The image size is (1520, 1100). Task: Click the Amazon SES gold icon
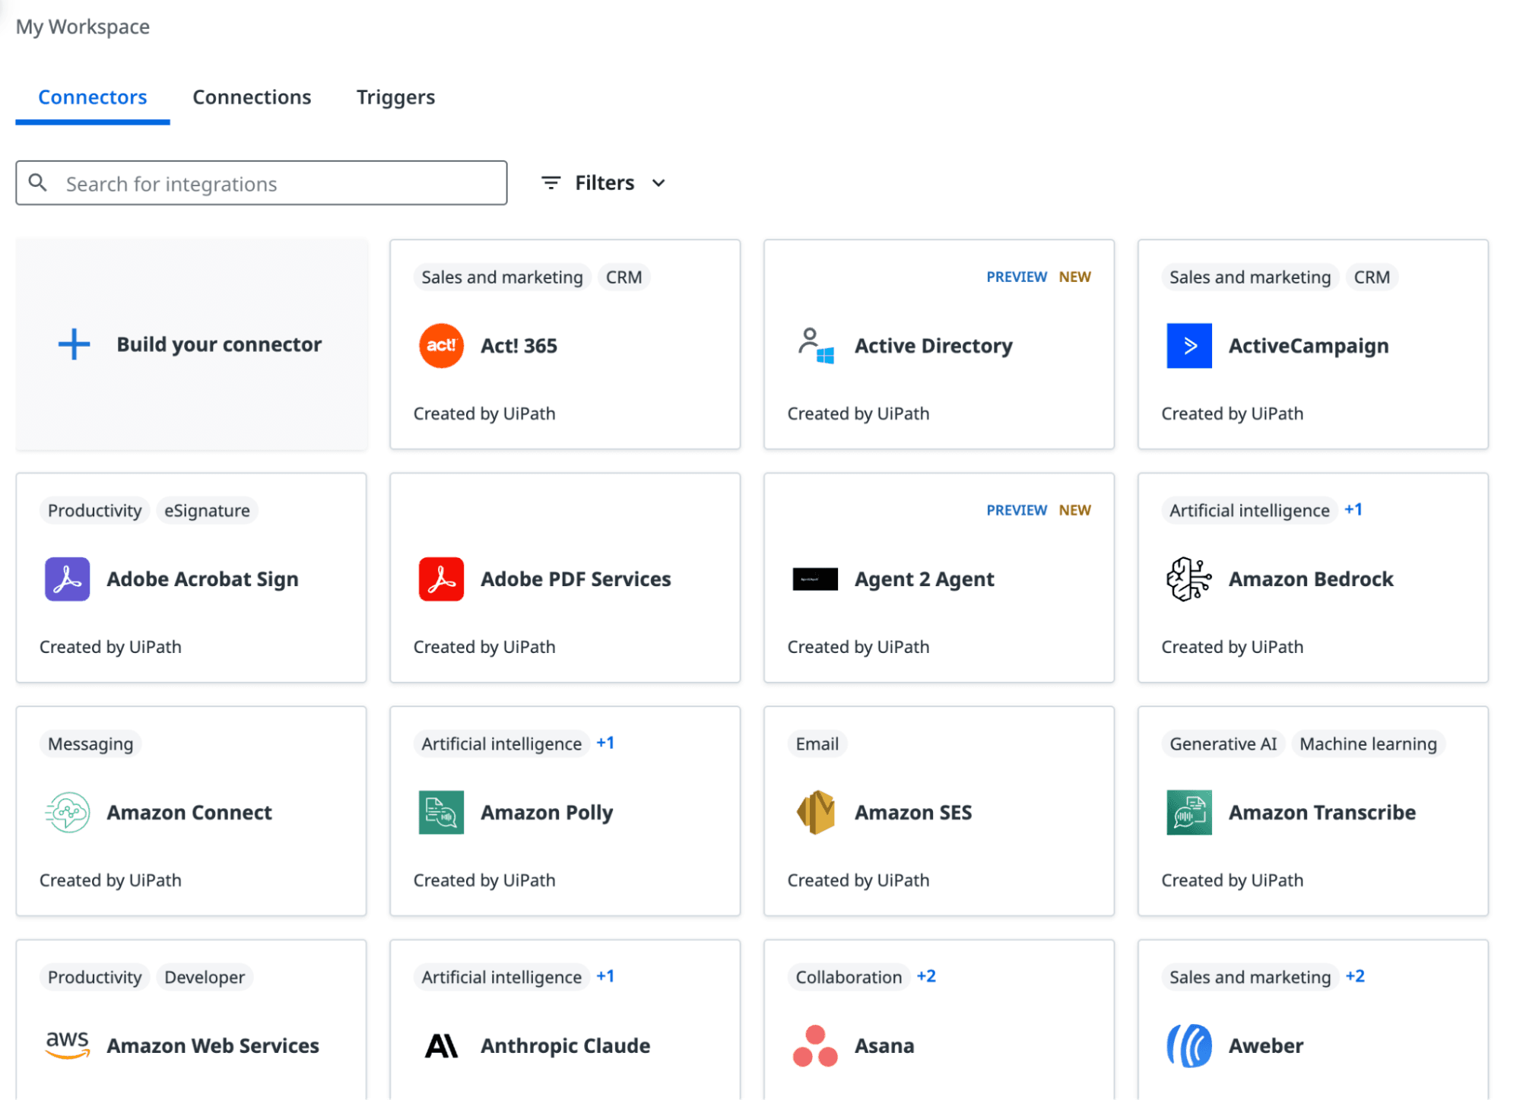tap(815, 812)
